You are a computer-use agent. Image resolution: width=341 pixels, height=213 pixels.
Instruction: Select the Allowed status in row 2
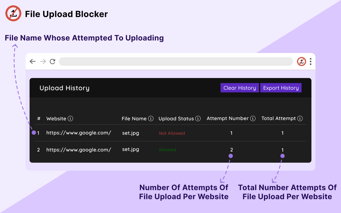pyautogui.click(x=167, y=150)
